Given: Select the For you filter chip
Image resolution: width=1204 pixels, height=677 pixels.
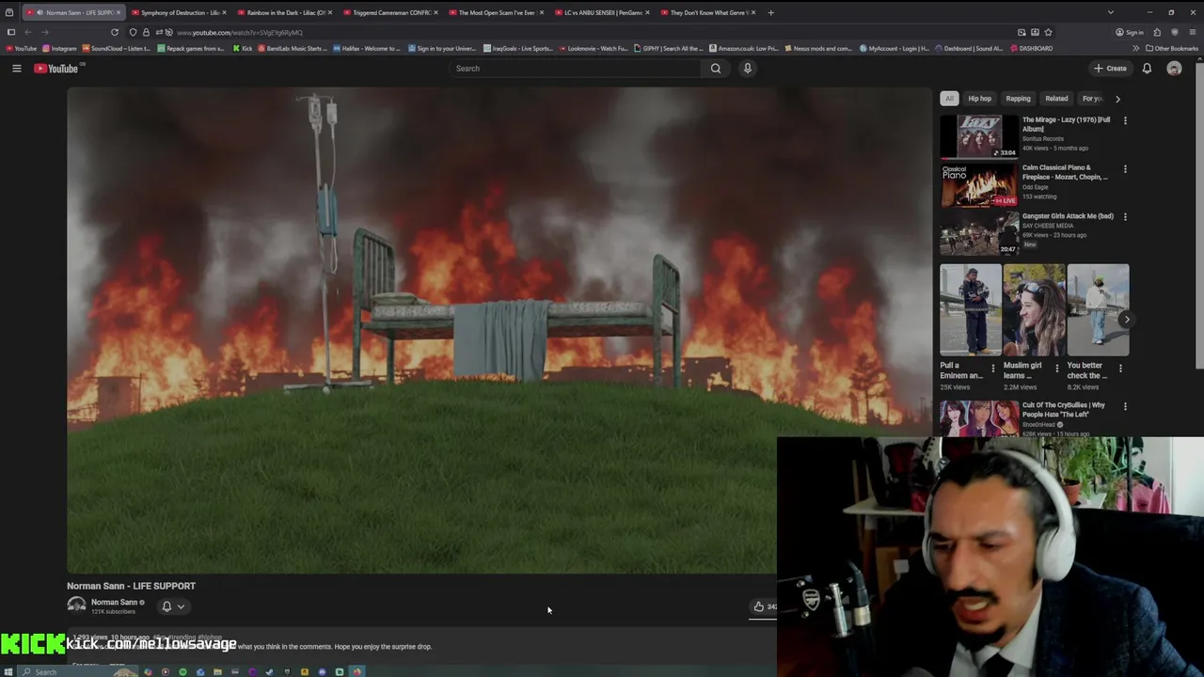Looking at the screenshot, I should [x=1091, y=99].
